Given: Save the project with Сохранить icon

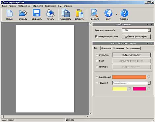Looking at the screenshot, I should [x=37, y=15].
